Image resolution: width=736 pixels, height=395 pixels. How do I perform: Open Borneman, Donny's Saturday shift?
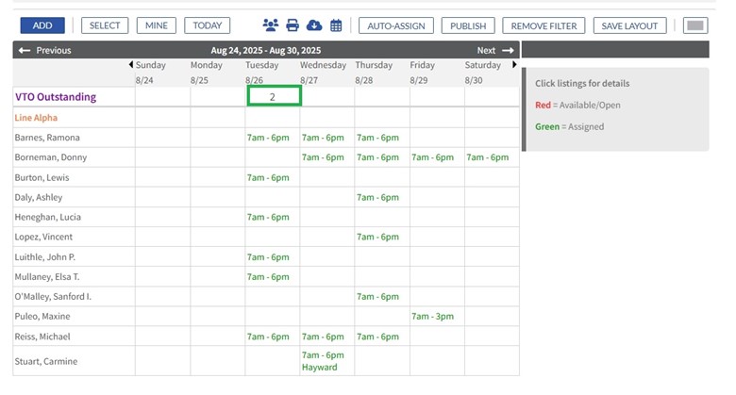tap(487, 157)
